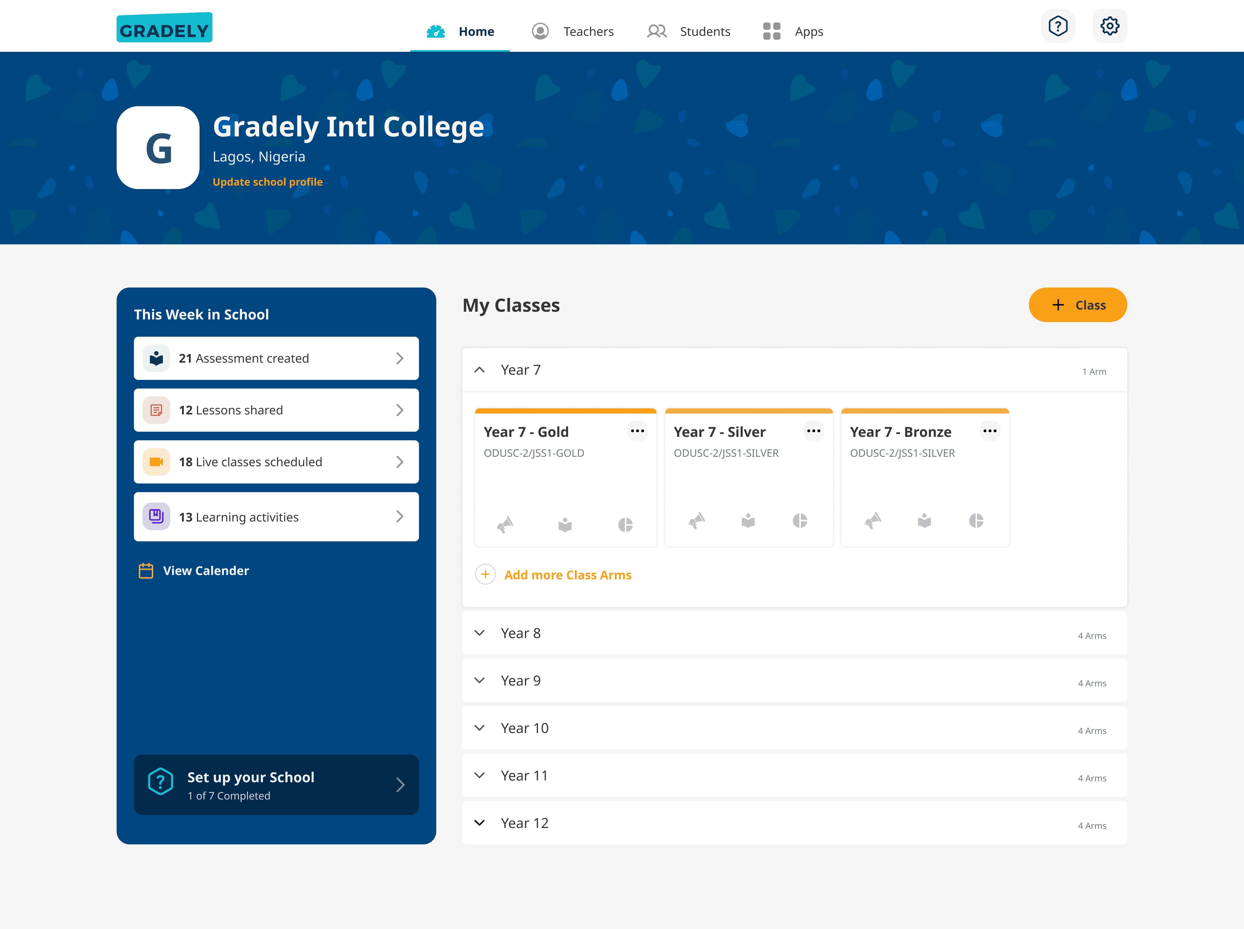
Task: Expand the Year 8 section
Action: click(x=479, y=633)
